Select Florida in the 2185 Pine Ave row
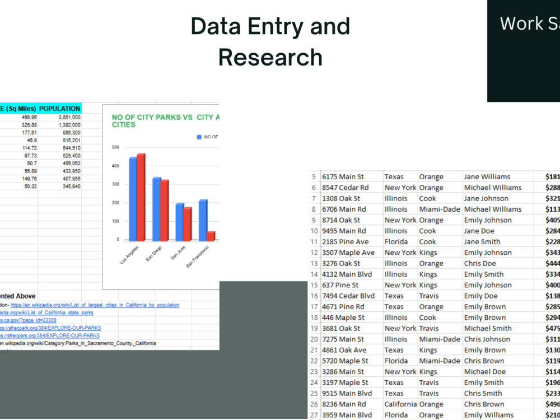Image resolution: width=560 pixels, height=420 pixels. pos(396,242)
